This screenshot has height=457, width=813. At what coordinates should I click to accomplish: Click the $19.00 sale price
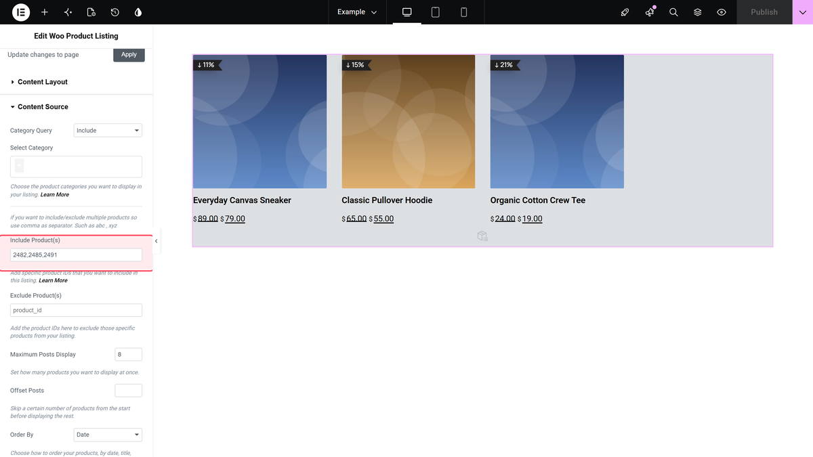tap(530, 219)
